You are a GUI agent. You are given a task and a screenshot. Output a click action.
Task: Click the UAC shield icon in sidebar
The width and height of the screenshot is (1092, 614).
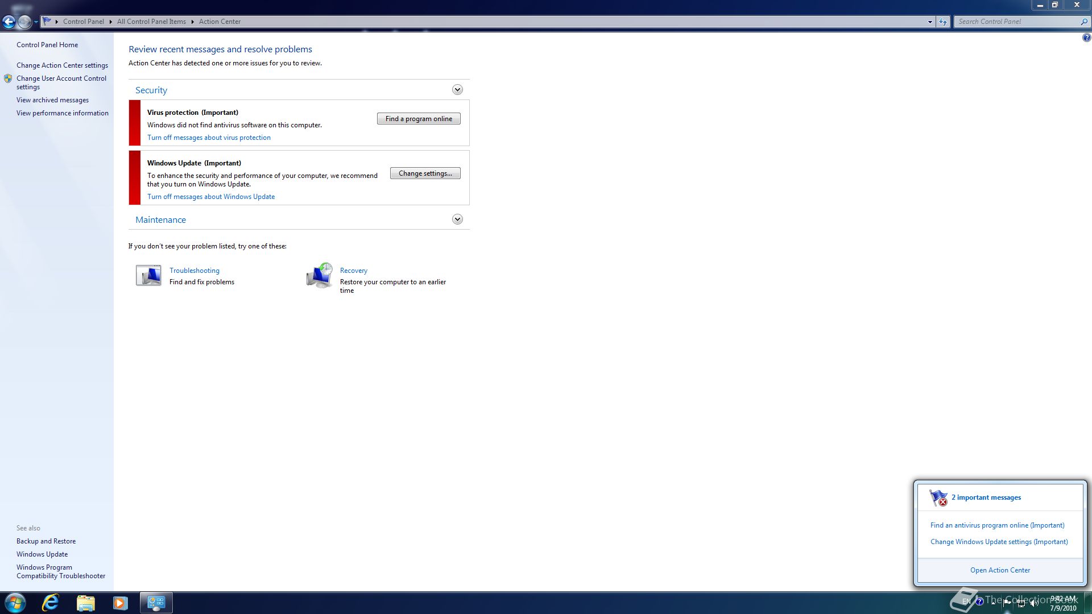coord(8,78)
